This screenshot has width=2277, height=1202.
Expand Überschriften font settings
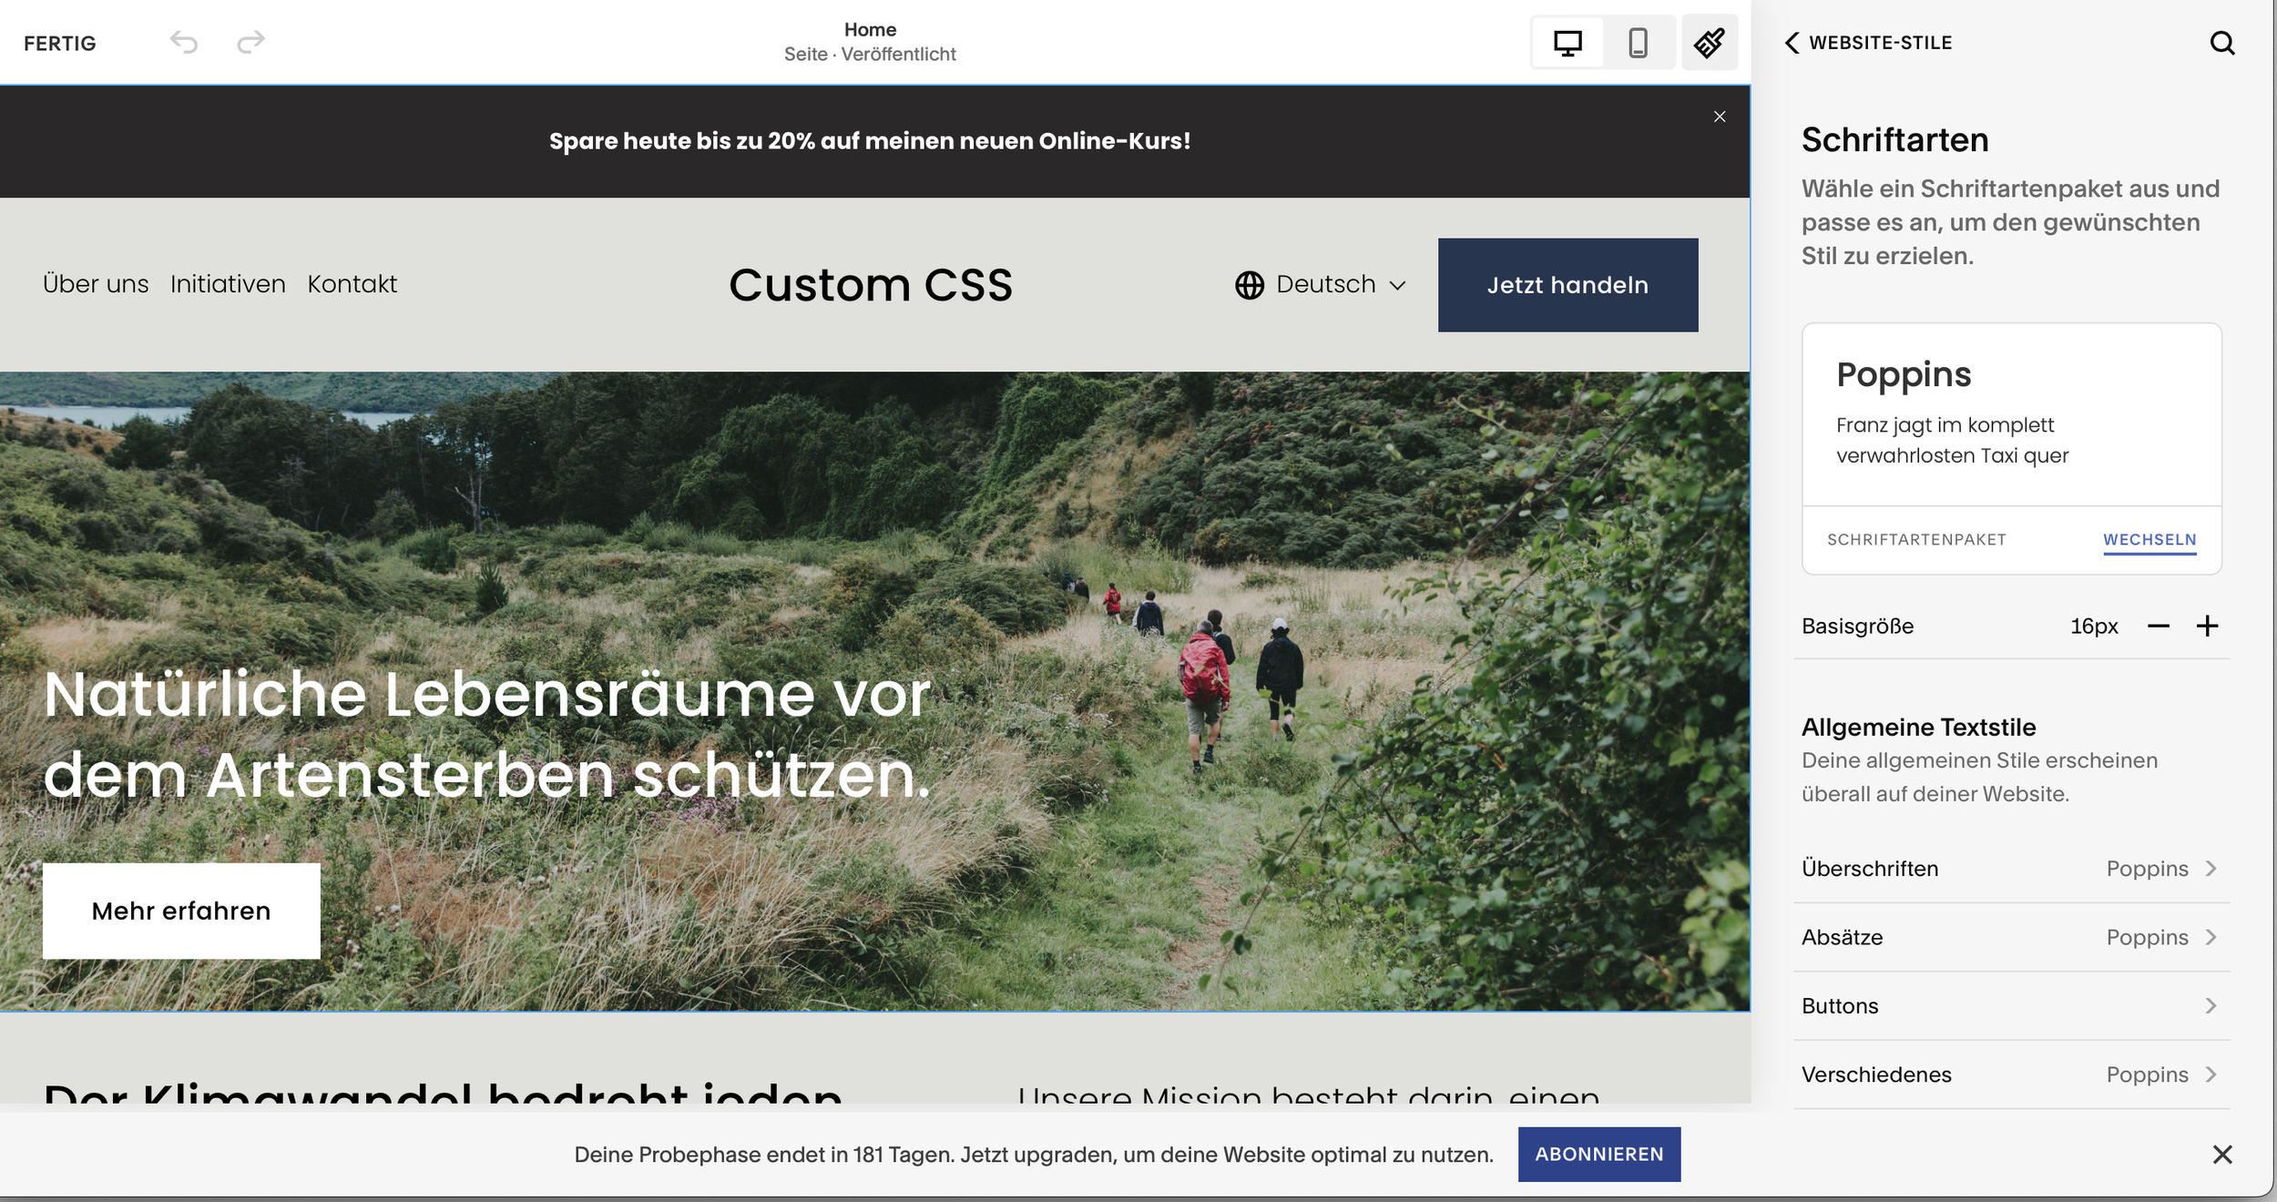(2012, 869)
